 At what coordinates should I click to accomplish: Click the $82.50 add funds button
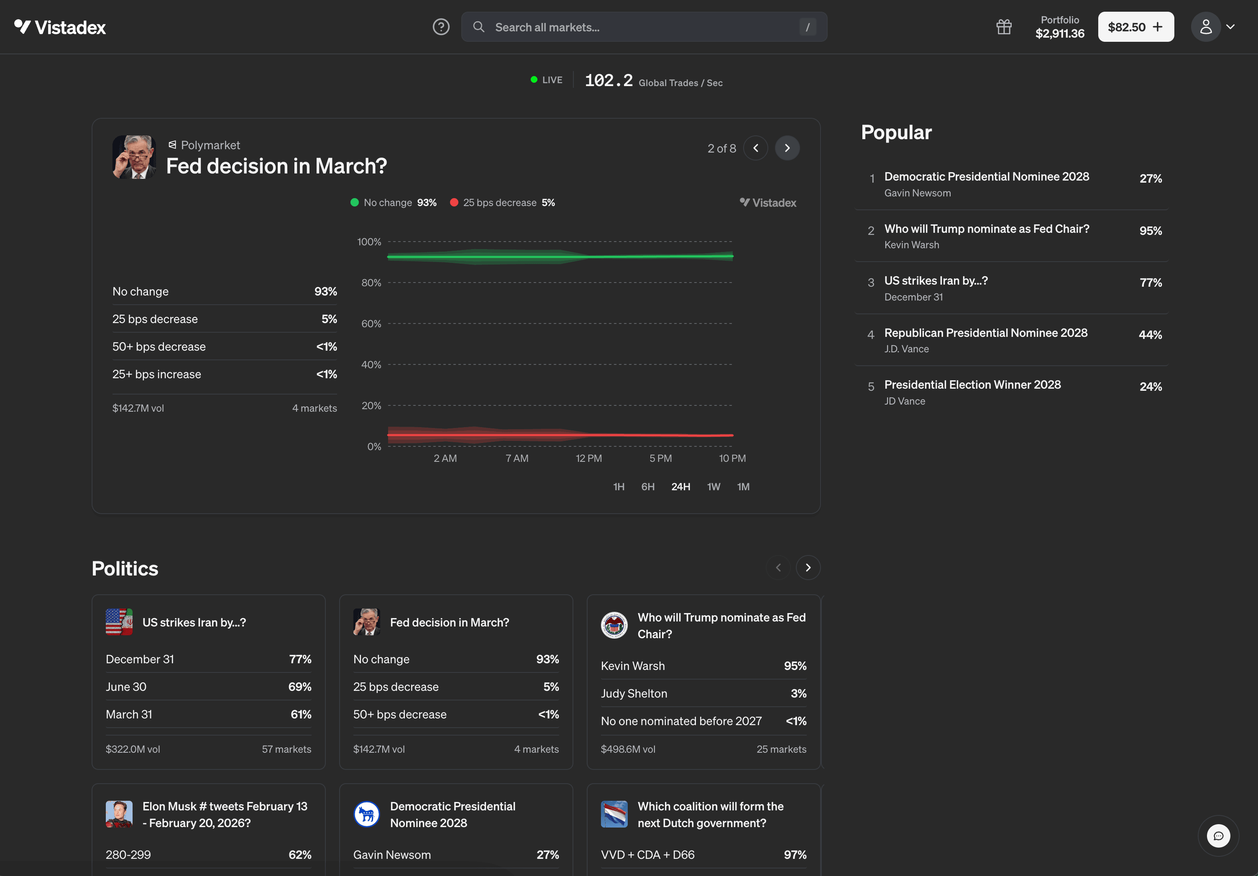(x=1135, y=27)
